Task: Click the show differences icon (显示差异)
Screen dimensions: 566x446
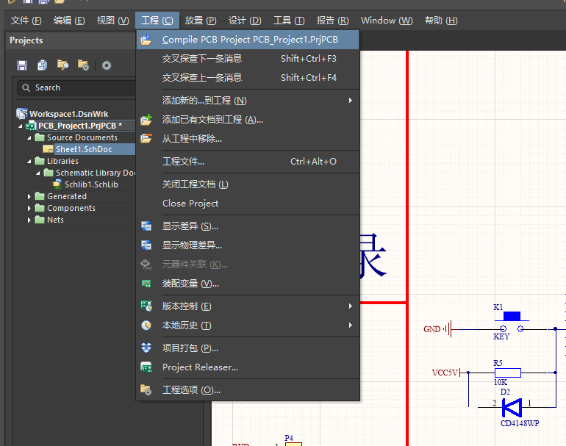Action: [x=146, y=226]
